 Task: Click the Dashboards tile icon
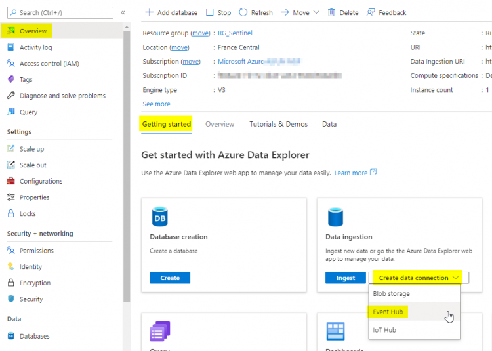tap(335, 331)
